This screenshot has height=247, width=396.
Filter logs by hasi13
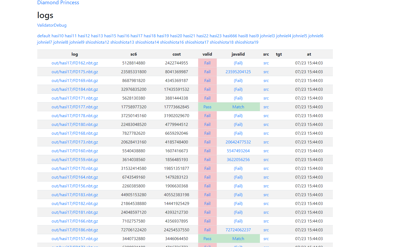(x=97, y=36)
